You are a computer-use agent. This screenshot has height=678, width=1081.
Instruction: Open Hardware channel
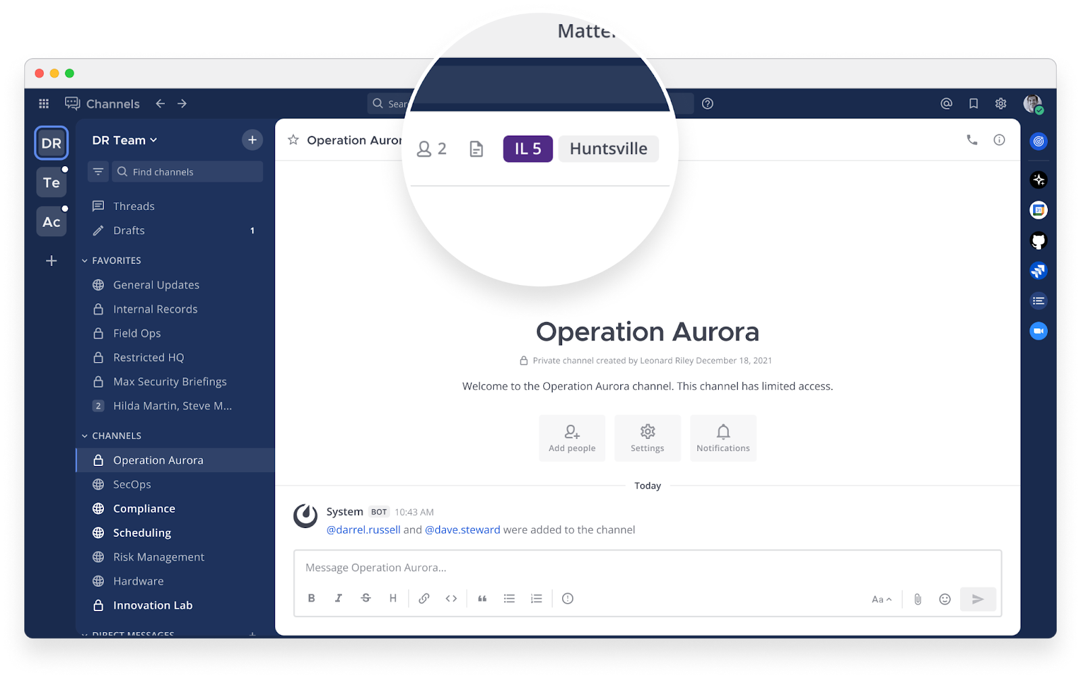(x=176, y=581)
